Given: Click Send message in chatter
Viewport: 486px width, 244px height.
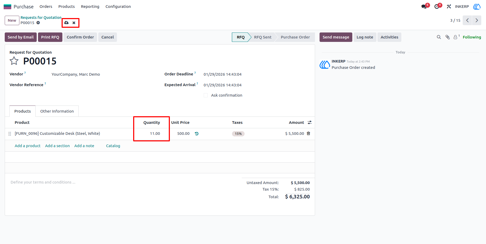Looking at the screenshot, I should tap(336, 37).
